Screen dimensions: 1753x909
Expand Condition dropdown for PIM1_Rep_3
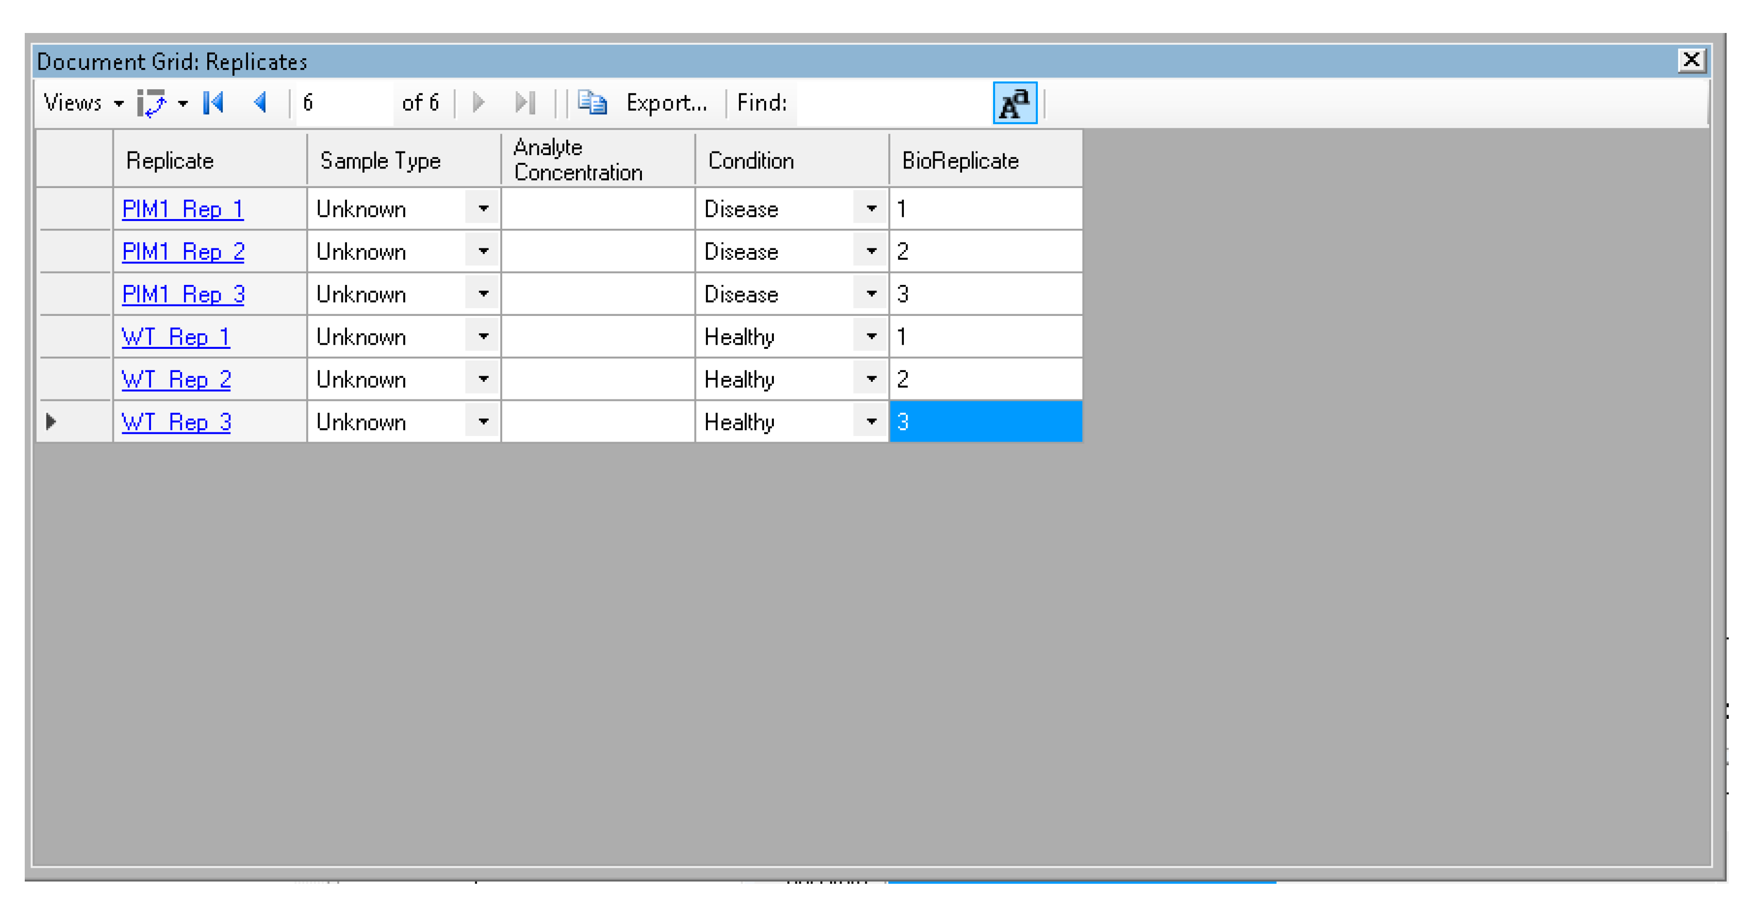tap(870, 294)
